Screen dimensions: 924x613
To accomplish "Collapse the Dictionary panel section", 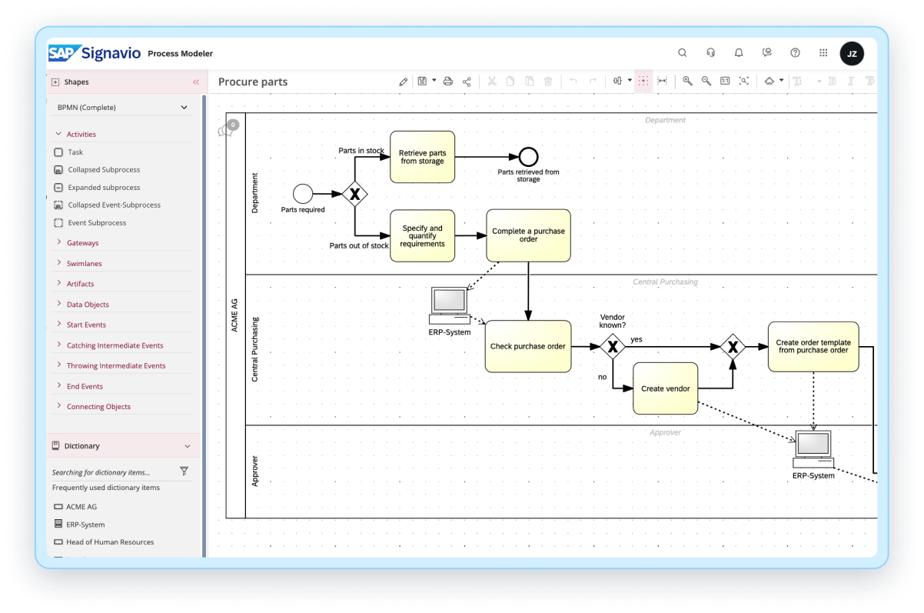I will [187, 446].
